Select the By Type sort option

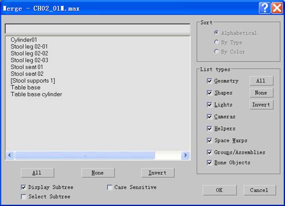[216, 42]
